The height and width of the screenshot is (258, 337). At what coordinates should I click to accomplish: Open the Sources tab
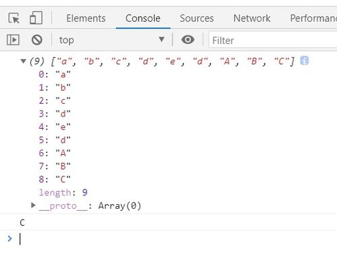[x=197, y=18]
